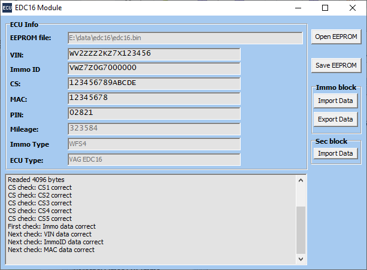This screenshot has height=270, width=367.
Task: Export Data from Immo block
Action: (335, 119)
